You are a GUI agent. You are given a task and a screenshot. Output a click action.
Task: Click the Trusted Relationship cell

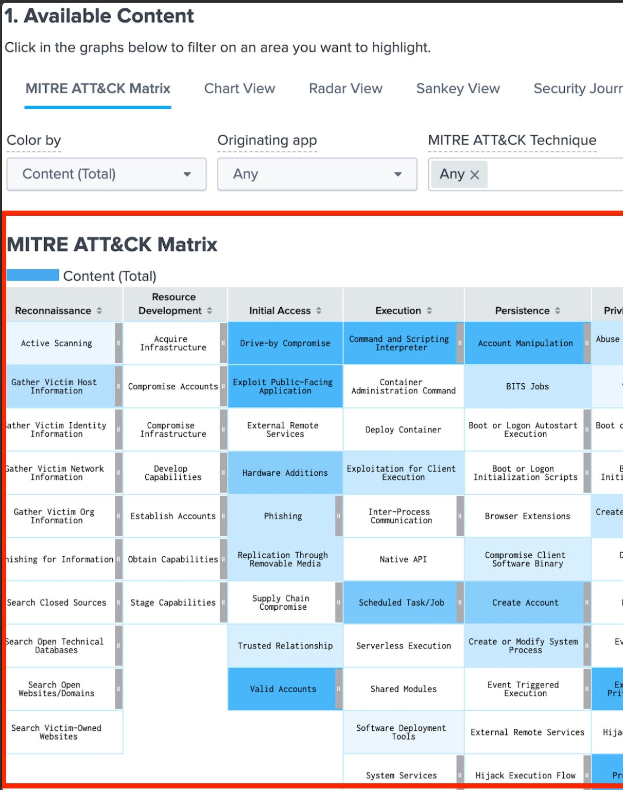pos(285,646)
